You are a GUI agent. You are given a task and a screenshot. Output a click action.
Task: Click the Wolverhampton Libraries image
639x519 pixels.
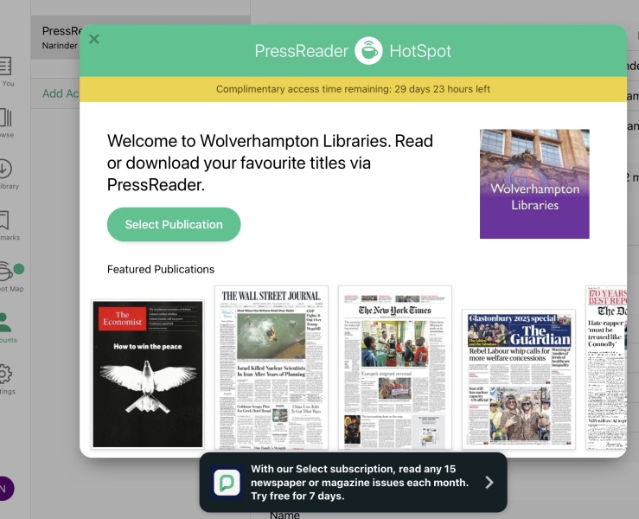coord(534,184)
